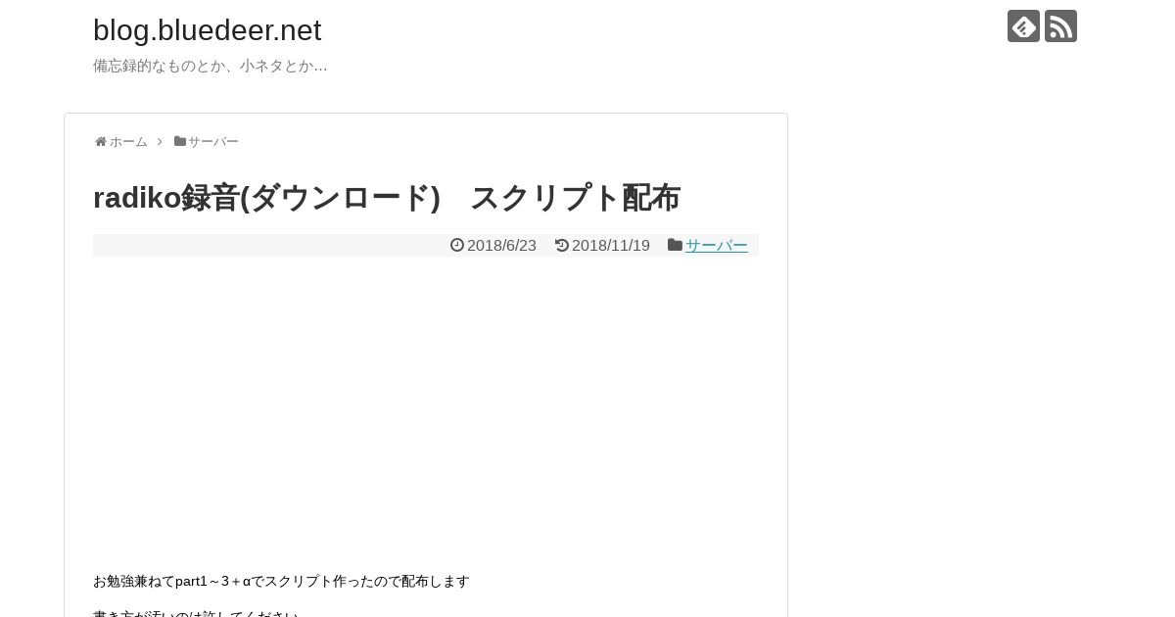
Task: Click the history icon beside 2018/11/19
Action: point(562,245)
